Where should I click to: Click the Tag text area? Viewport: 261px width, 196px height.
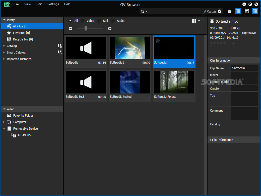pyautogui.click(x=244, y=99)
